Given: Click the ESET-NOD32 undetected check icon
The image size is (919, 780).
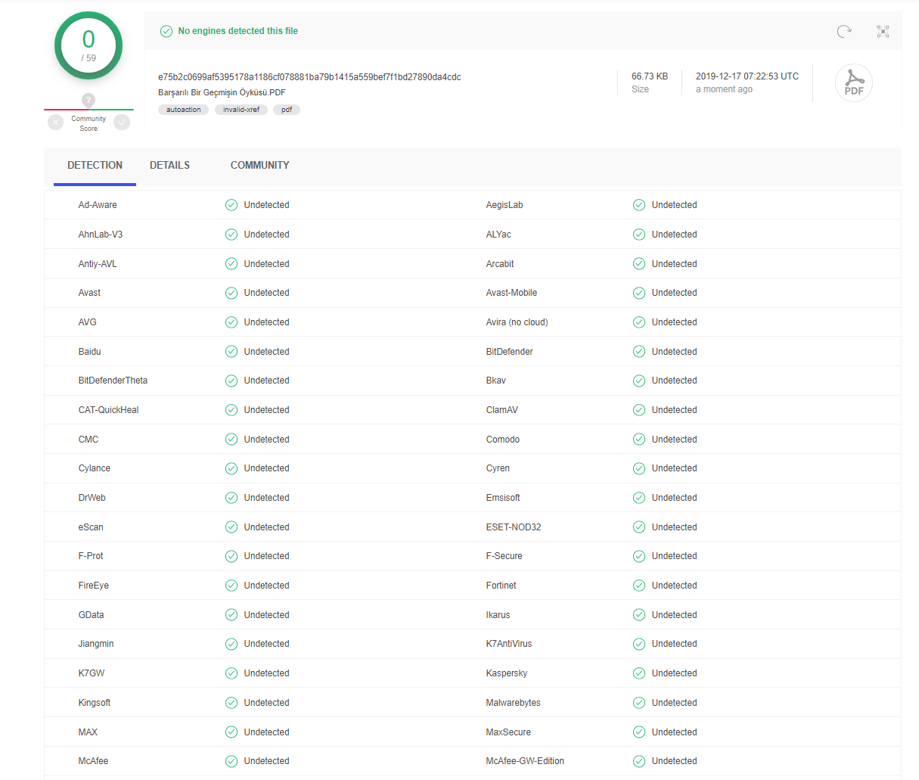Looking at the screenshot, I should point(639,527).
